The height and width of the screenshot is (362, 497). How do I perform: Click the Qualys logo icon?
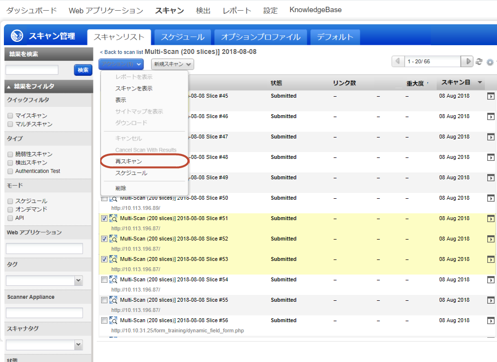click(17, 36)
